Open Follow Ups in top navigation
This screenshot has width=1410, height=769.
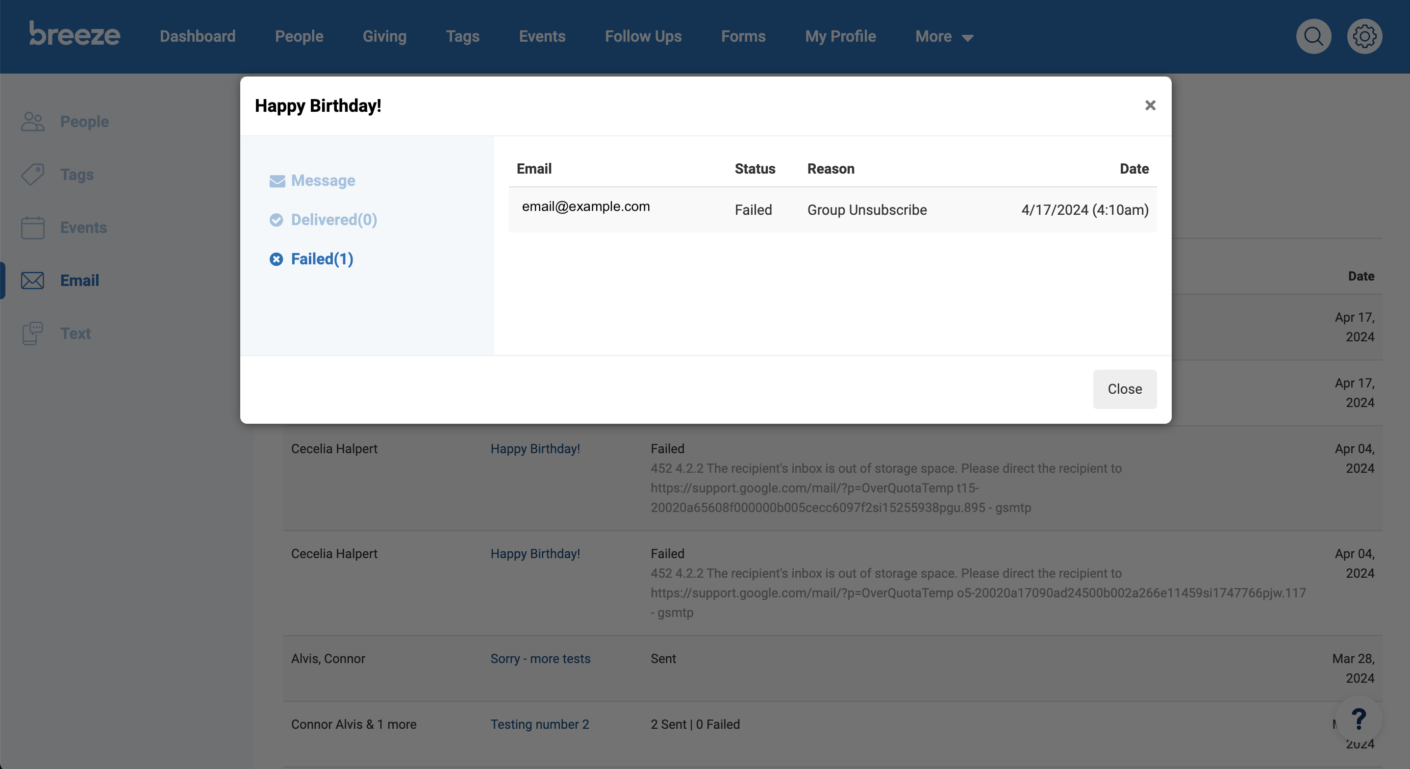pyautogui.click(x=643, y=36)
